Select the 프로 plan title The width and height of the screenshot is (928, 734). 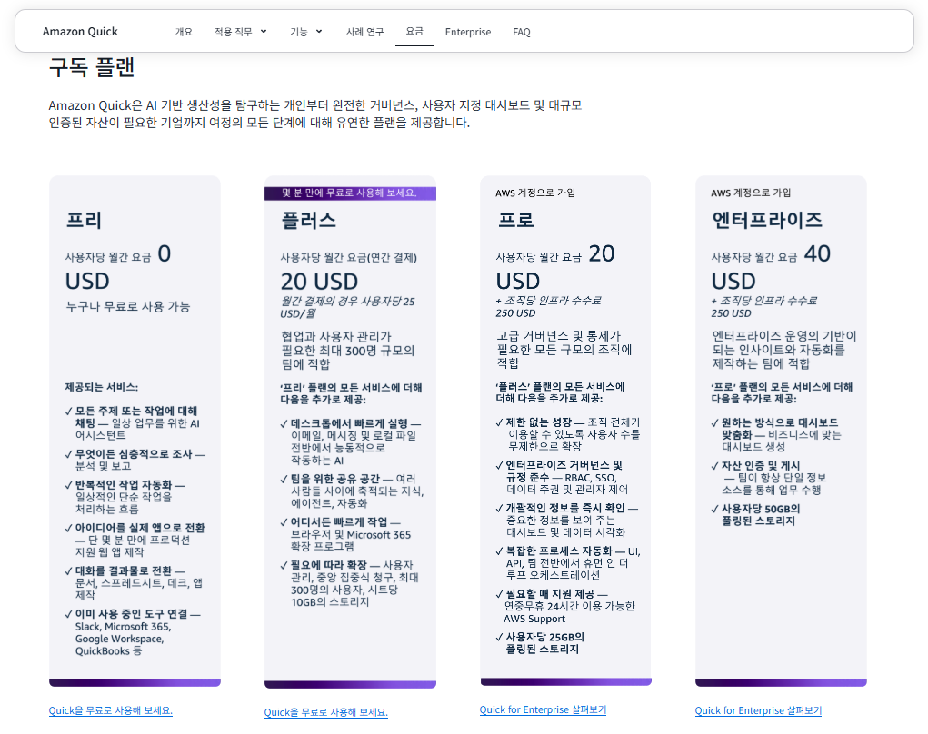coord(514,220)
